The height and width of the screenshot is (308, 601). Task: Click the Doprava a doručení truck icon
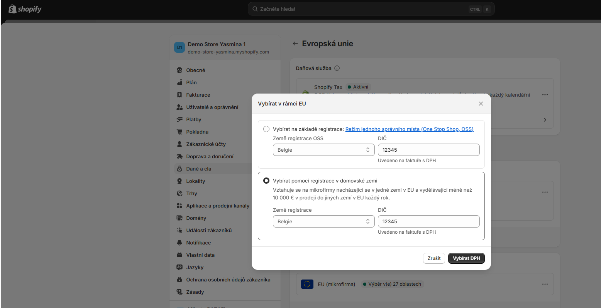point(179,156)
